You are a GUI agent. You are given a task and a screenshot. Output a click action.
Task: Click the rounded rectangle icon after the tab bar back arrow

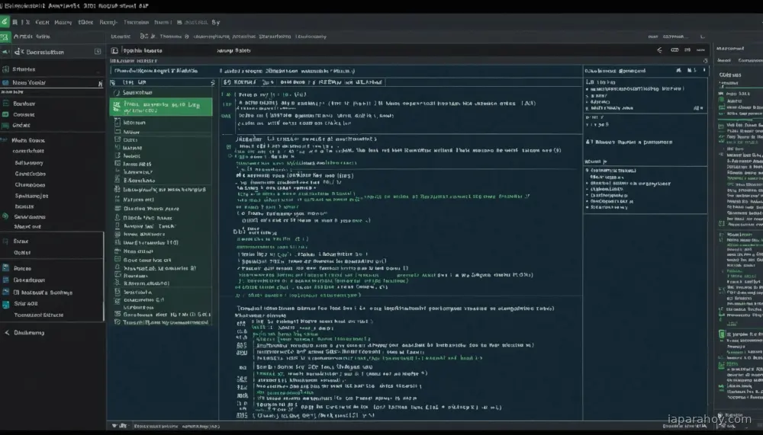click(674, 50)
